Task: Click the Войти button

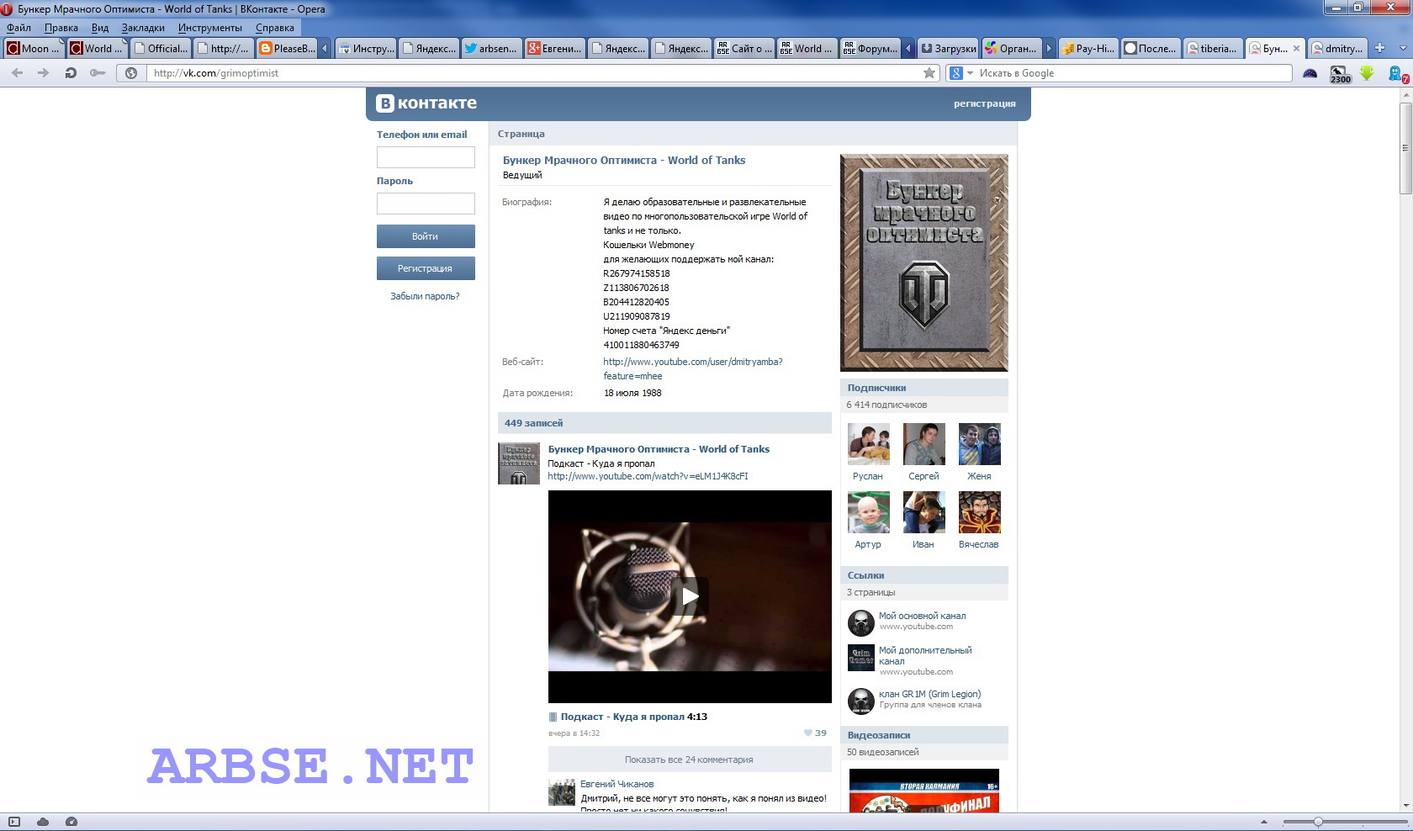Action: point(426,236)
